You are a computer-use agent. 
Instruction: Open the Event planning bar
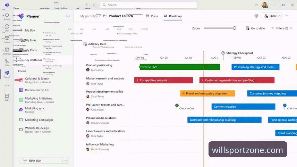[286, 133]
